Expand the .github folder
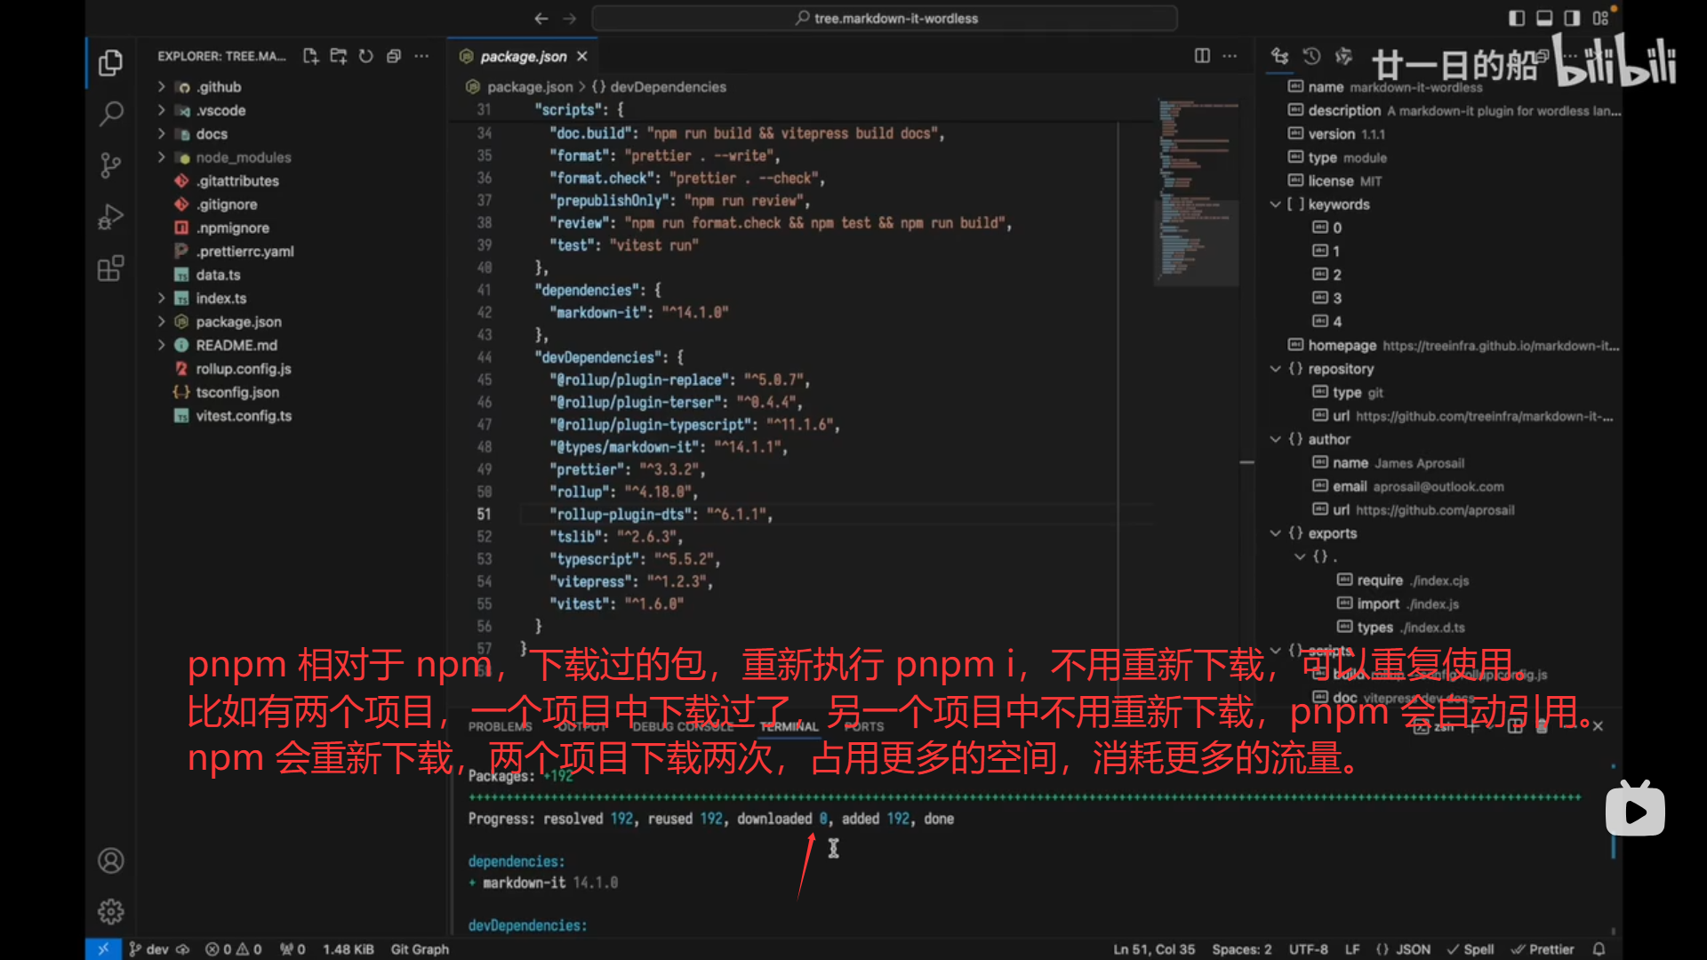 (x=219, y=87)
